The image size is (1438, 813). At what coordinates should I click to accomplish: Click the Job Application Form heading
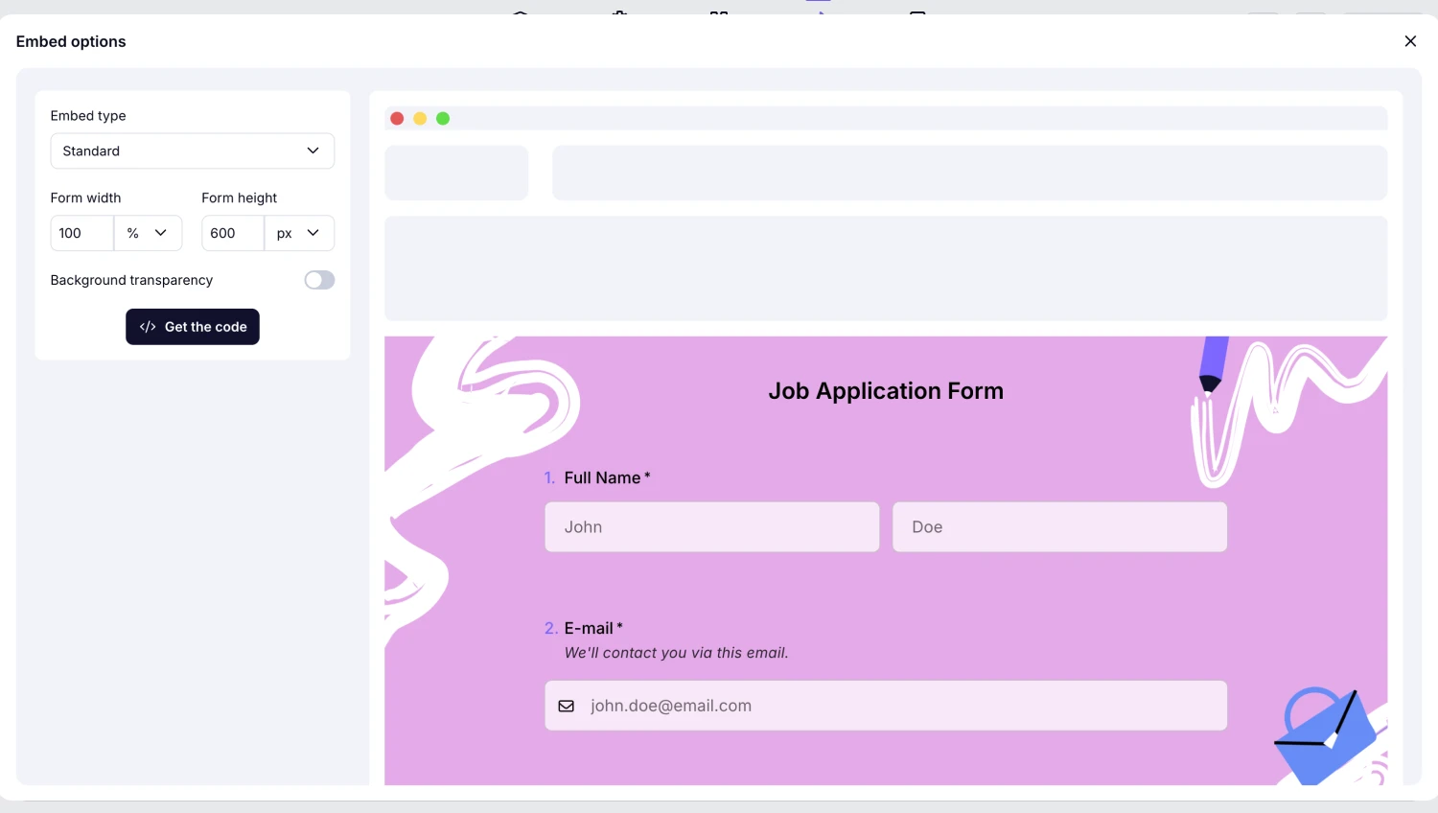point(886,391)
